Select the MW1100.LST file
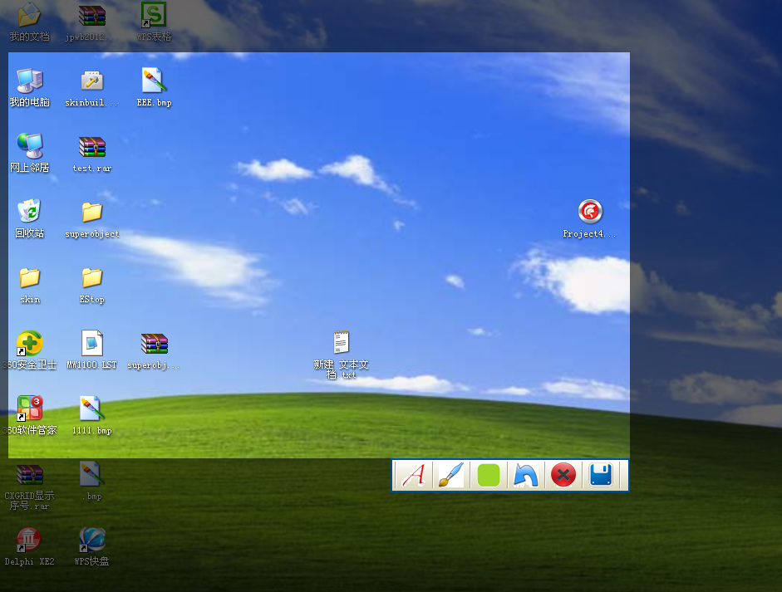Viewport: 782px width, 592px height. [91, 350]
